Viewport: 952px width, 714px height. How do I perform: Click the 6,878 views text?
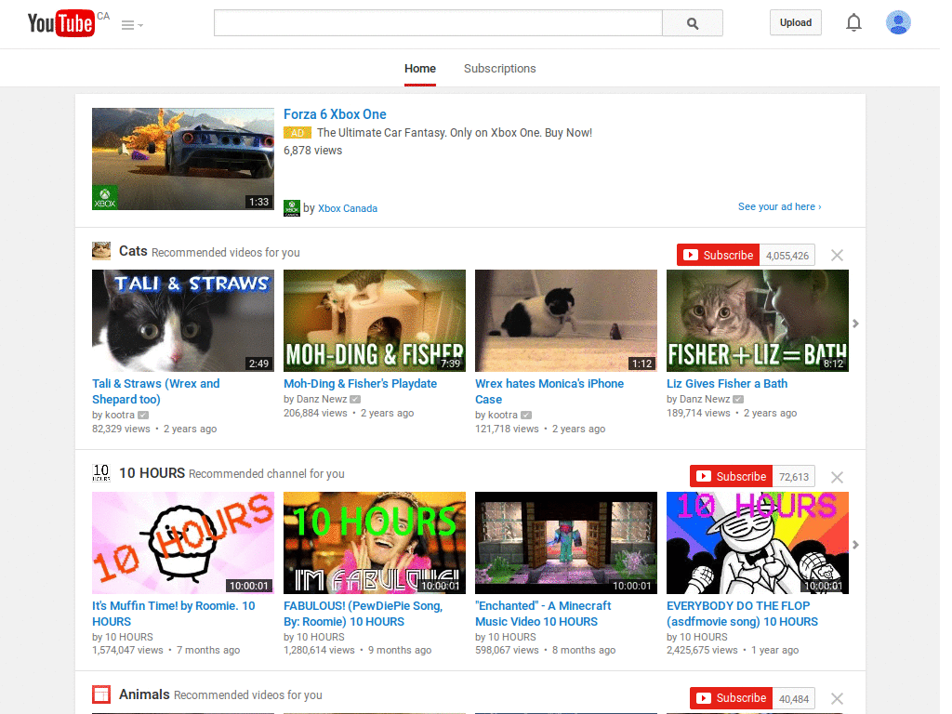pyautogui.click(x=312, y=150)
